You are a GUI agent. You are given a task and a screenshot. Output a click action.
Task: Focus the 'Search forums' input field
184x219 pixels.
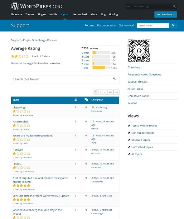(153, 26)
